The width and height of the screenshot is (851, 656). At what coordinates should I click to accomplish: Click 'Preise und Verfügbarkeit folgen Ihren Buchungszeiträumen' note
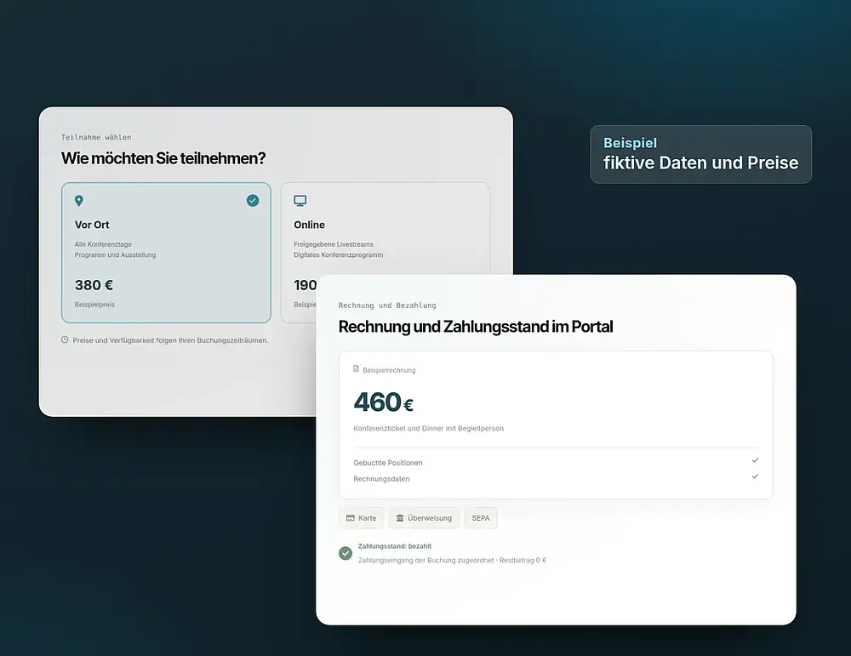[x=170, y=340]
